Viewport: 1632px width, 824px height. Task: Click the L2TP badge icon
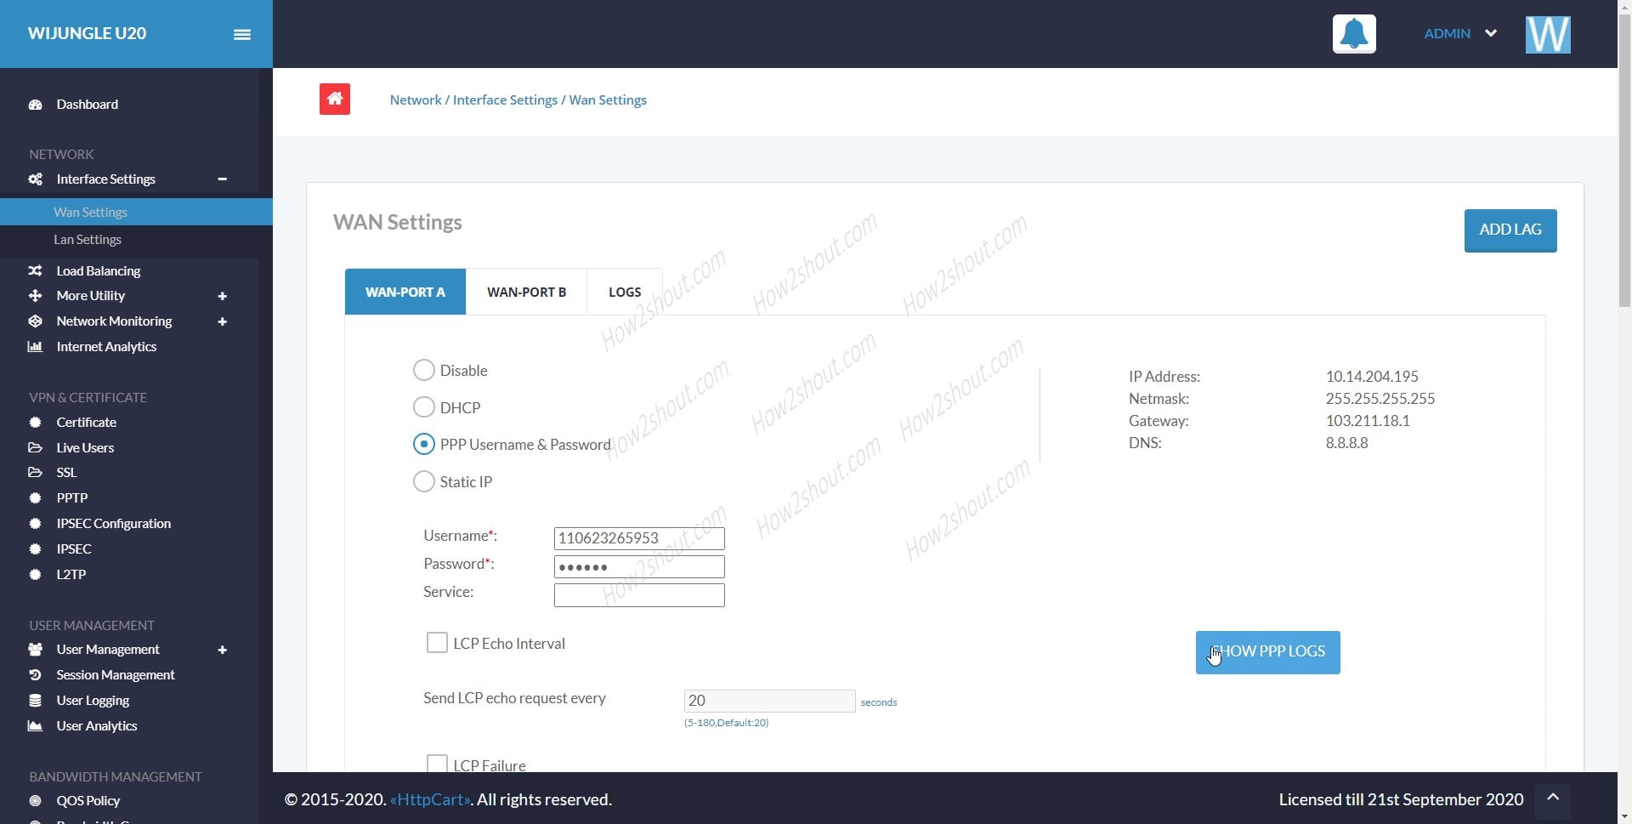(35, 574)
